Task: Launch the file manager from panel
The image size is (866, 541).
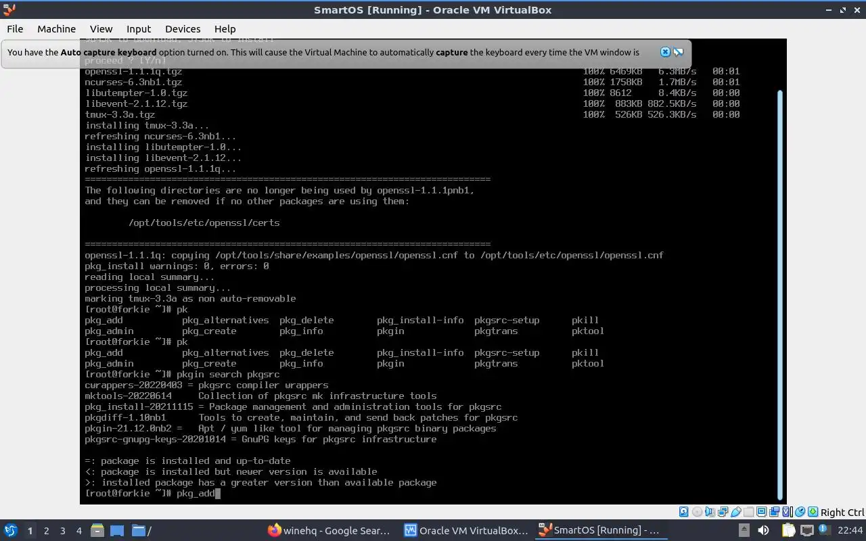Action: (97, 530)
